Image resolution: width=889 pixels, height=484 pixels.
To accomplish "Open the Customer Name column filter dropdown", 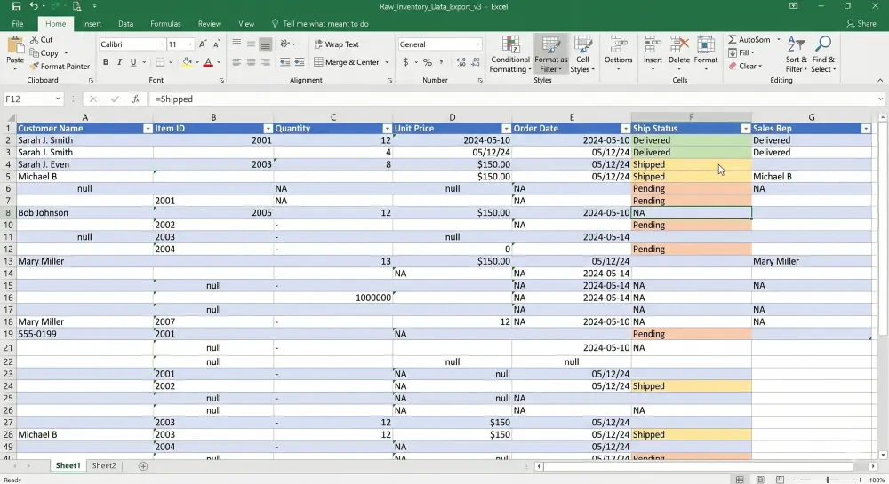I will coord(148,129).
